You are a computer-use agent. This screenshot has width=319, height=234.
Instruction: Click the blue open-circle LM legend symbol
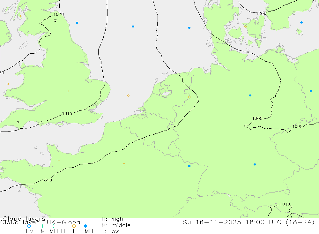(x=29, y=226)
